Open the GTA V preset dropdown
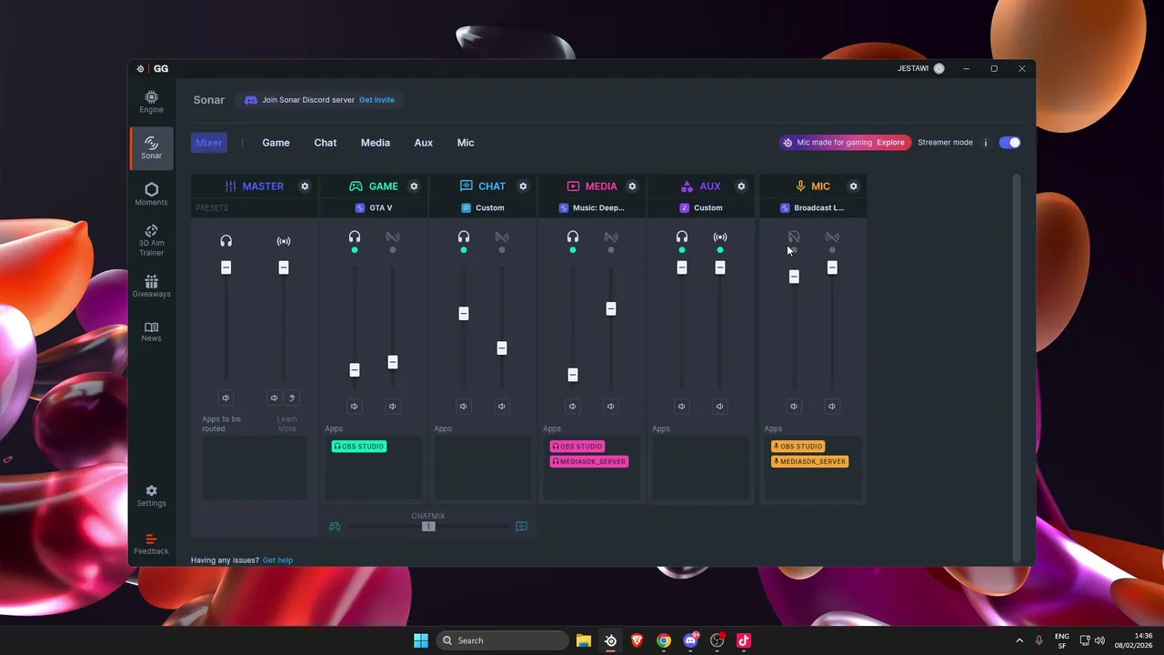The width and height of the screenshot is (1164, 655). pos(374,208)
